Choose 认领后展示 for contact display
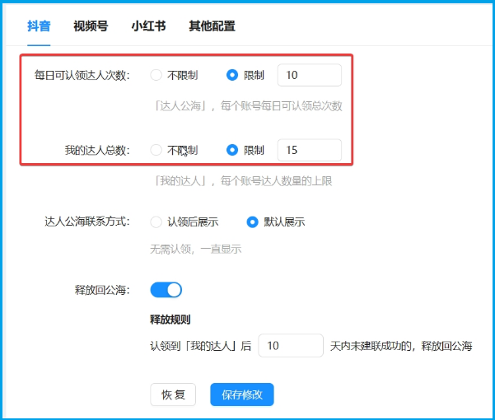495x420 pixels. (156, 222)
